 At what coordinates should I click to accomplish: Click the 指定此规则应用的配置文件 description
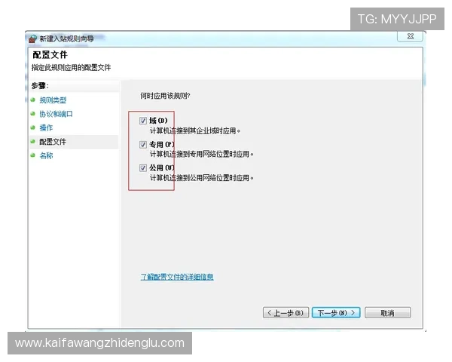click(x=72, y=68)
